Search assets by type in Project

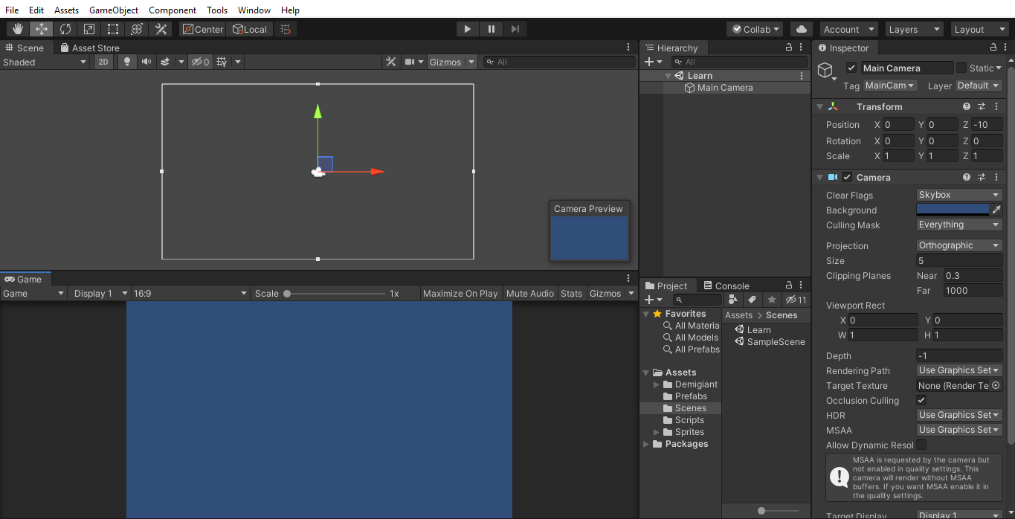[x=733, y=300]
